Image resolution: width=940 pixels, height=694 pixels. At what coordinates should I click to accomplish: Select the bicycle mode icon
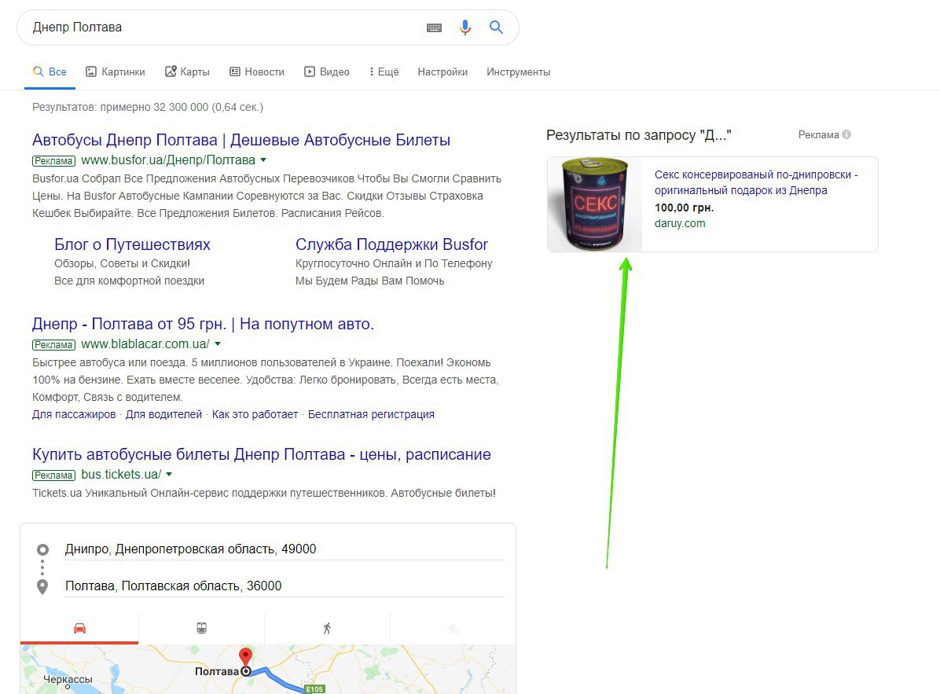pos(453,628)
